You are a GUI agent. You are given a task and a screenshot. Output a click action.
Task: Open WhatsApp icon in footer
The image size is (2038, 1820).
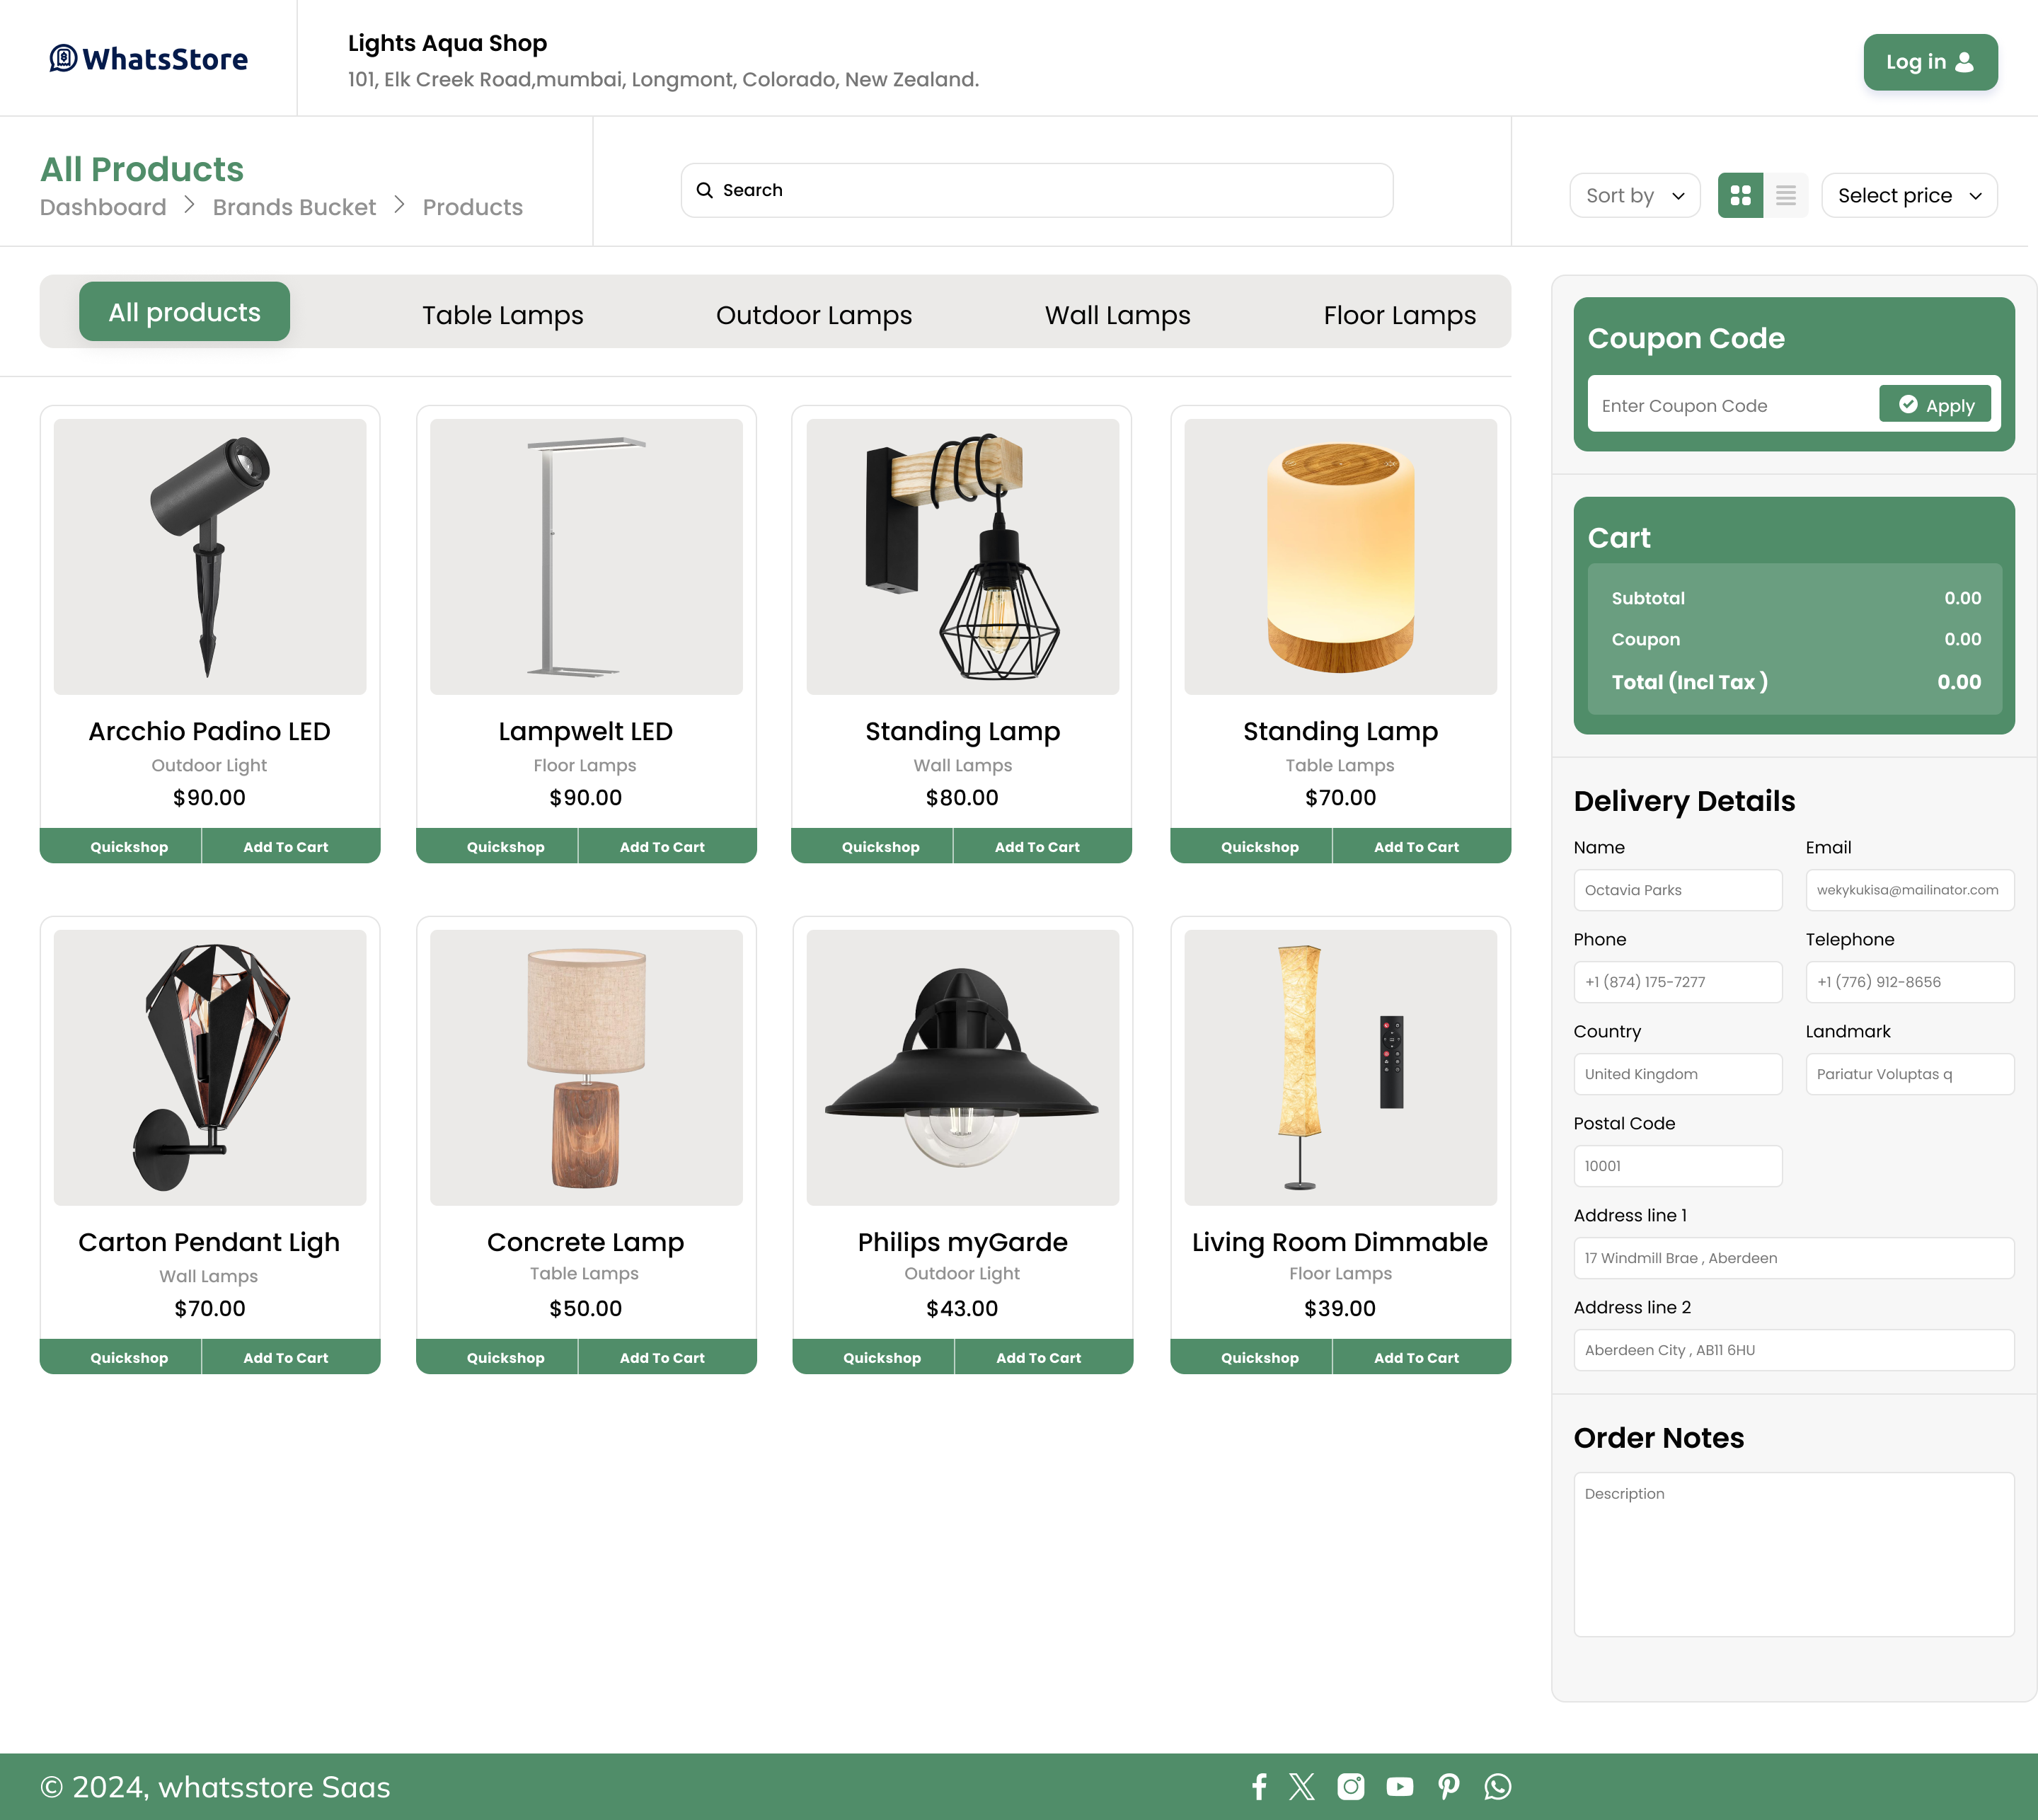pos(1497,1786)
